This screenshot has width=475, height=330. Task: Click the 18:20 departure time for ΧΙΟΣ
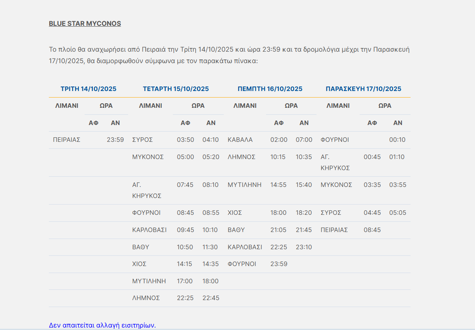[304, 213]
